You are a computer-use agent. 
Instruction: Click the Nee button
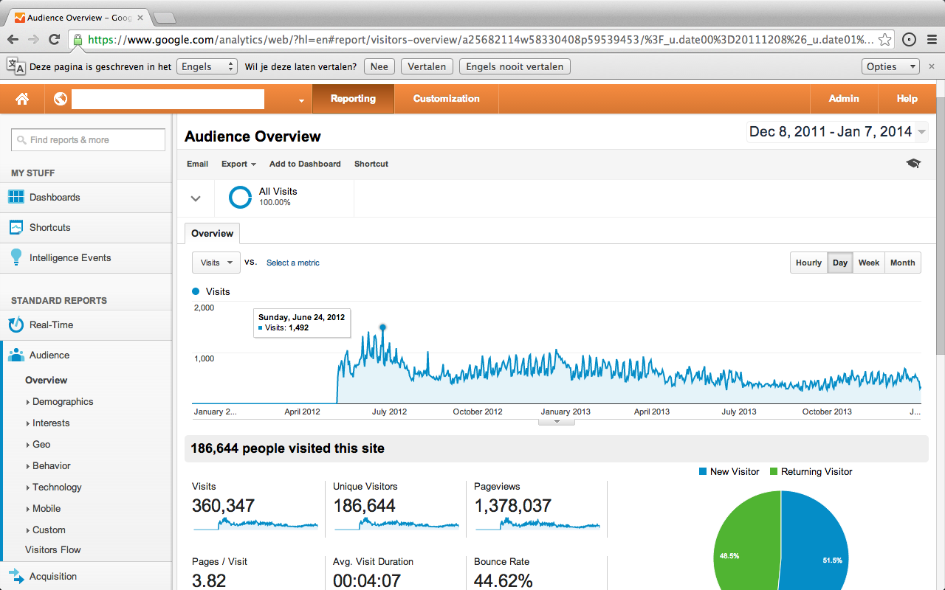[x=379, y=66]
